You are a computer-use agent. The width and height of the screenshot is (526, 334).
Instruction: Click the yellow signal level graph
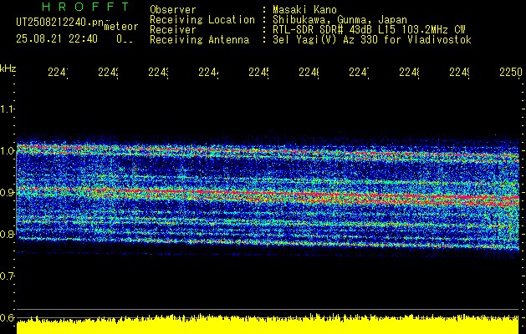coord(268,325)
